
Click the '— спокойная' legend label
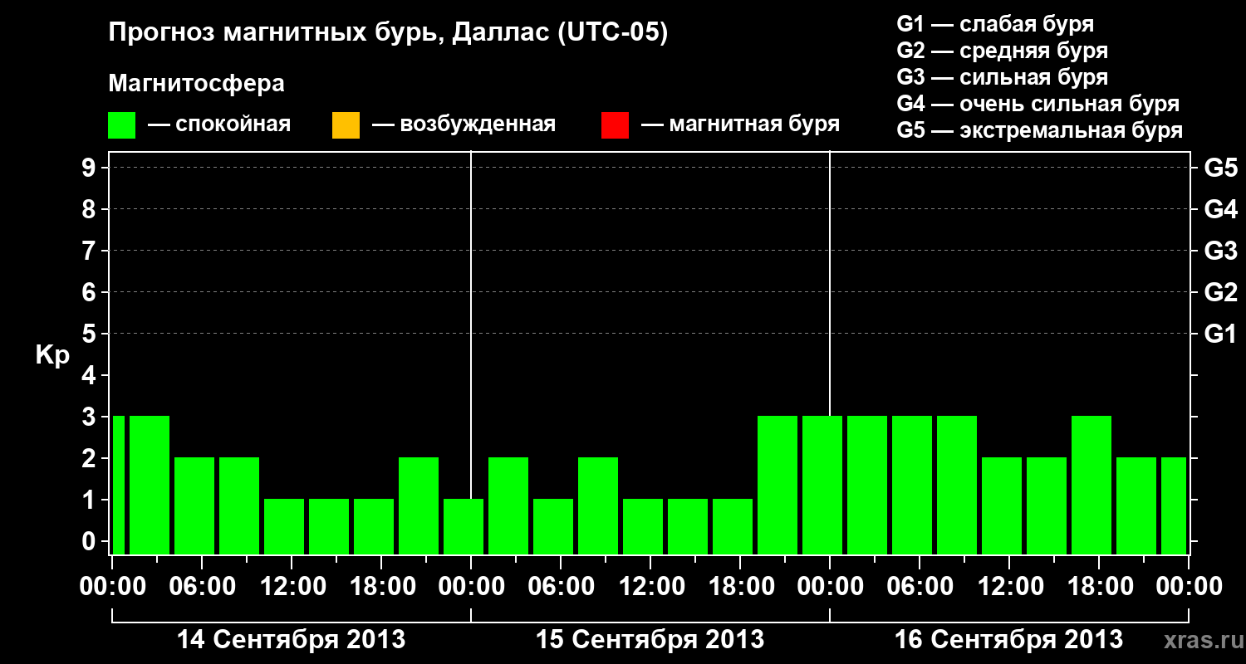tap(219, 124)
